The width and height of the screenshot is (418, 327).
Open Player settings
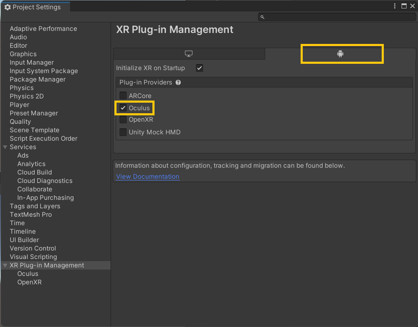19,105
